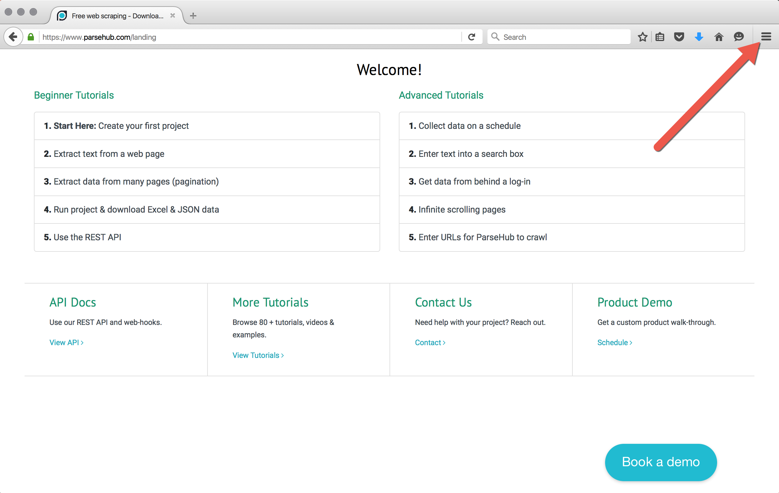Click the macOS yellow minimize window button
The image size is (779, 493).
21,12
